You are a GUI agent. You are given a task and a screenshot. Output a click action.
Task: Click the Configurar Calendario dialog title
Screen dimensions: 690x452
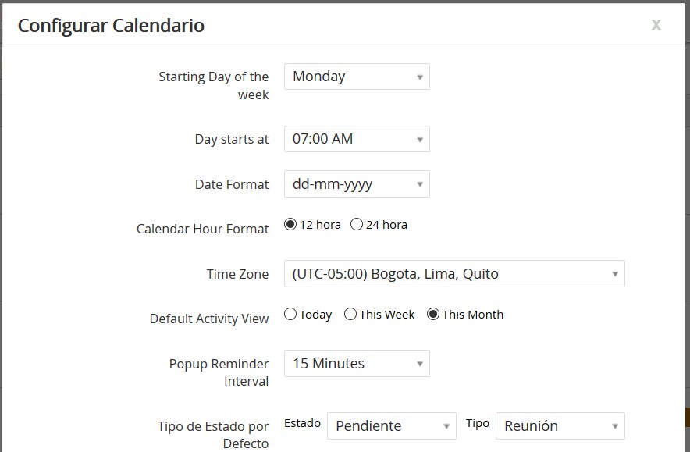tap(111, 26)
